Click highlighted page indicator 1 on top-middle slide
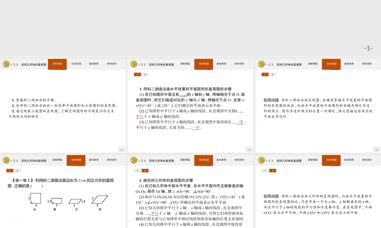This screenshot has height=228, width=381. pos(137,74)
